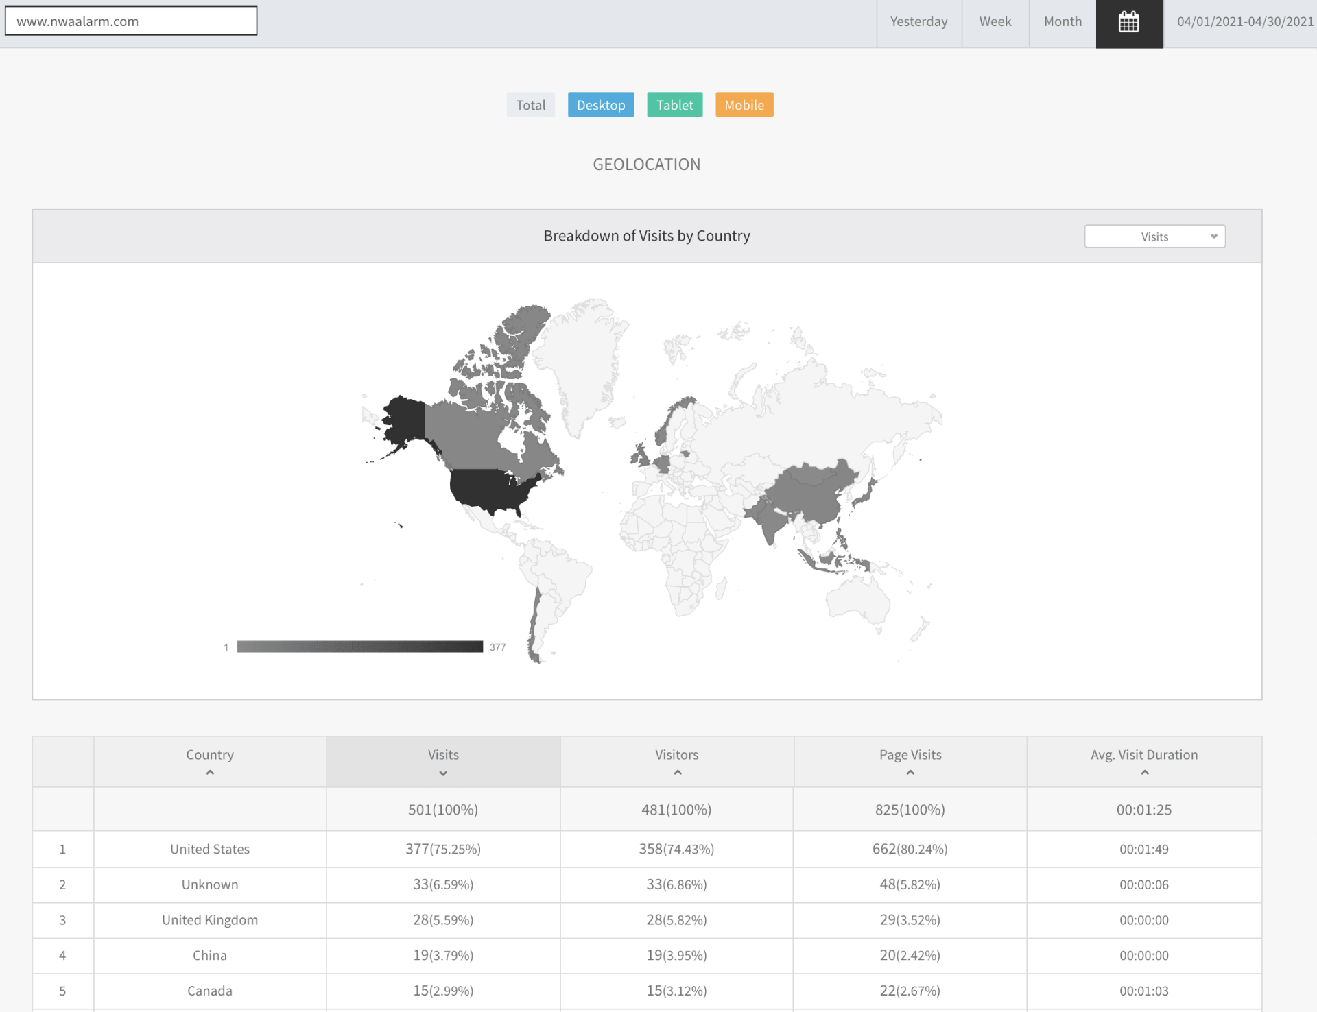Screen dimensions: 1317x1012
Task: Sort by Visitors column arrow
Action: 677,773
